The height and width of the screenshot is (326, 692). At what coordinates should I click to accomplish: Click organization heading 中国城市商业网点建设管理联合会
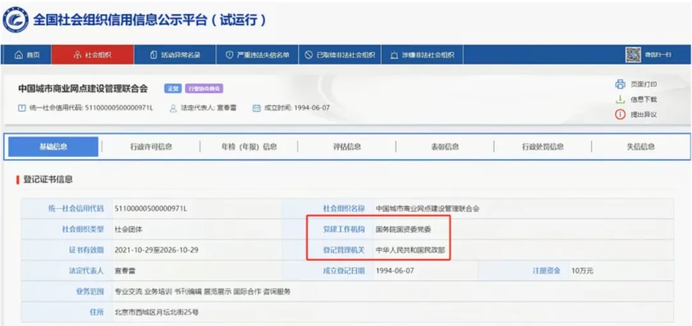83,88
